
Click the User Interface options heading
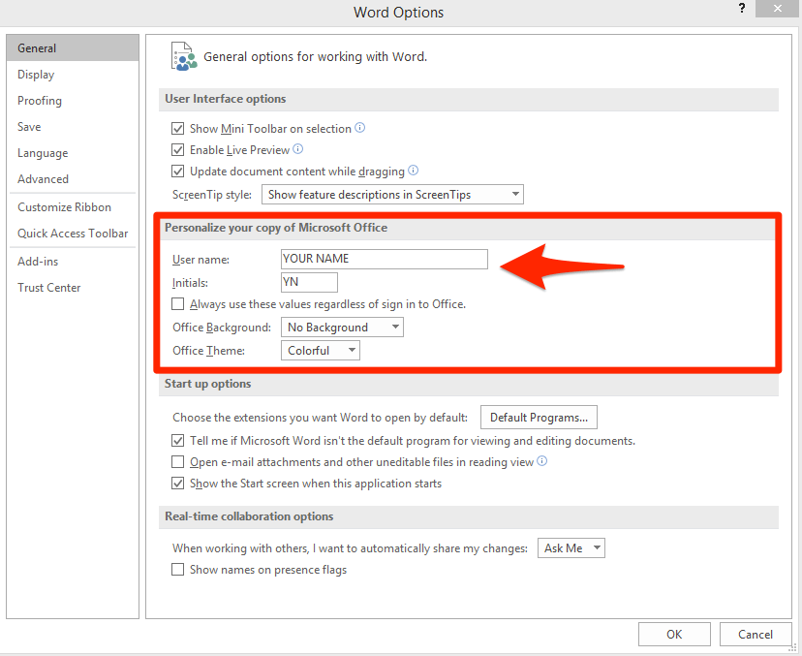(225, 99)
